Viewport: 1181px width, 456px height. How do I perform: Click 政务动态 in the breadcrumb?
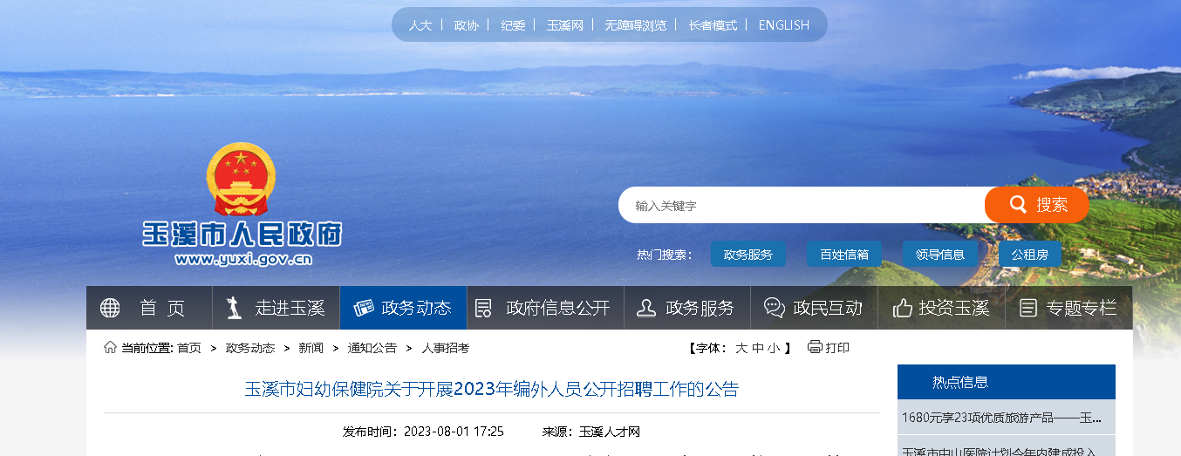pos(250,348)
